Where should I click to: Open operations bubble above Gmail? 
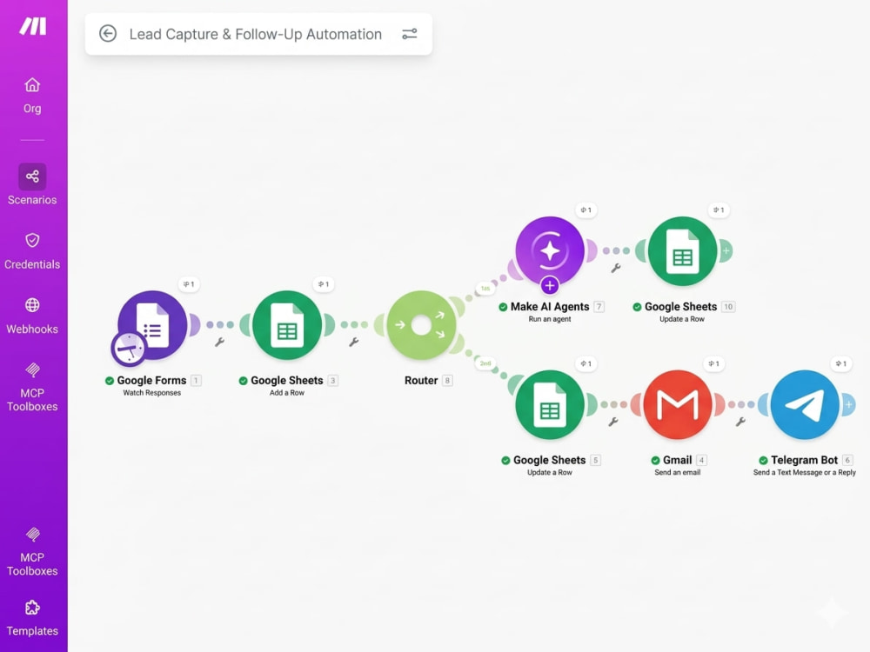(x=714, y=363)
